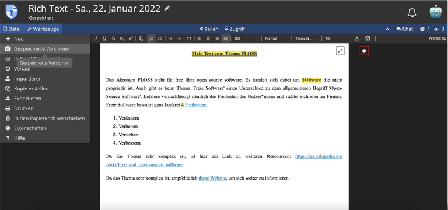Toggle italic formatting in the toolbar

tap(96, 38)
